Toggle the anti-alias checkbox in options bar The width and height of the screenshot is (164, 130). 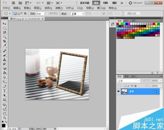click(x=47, y=14)
